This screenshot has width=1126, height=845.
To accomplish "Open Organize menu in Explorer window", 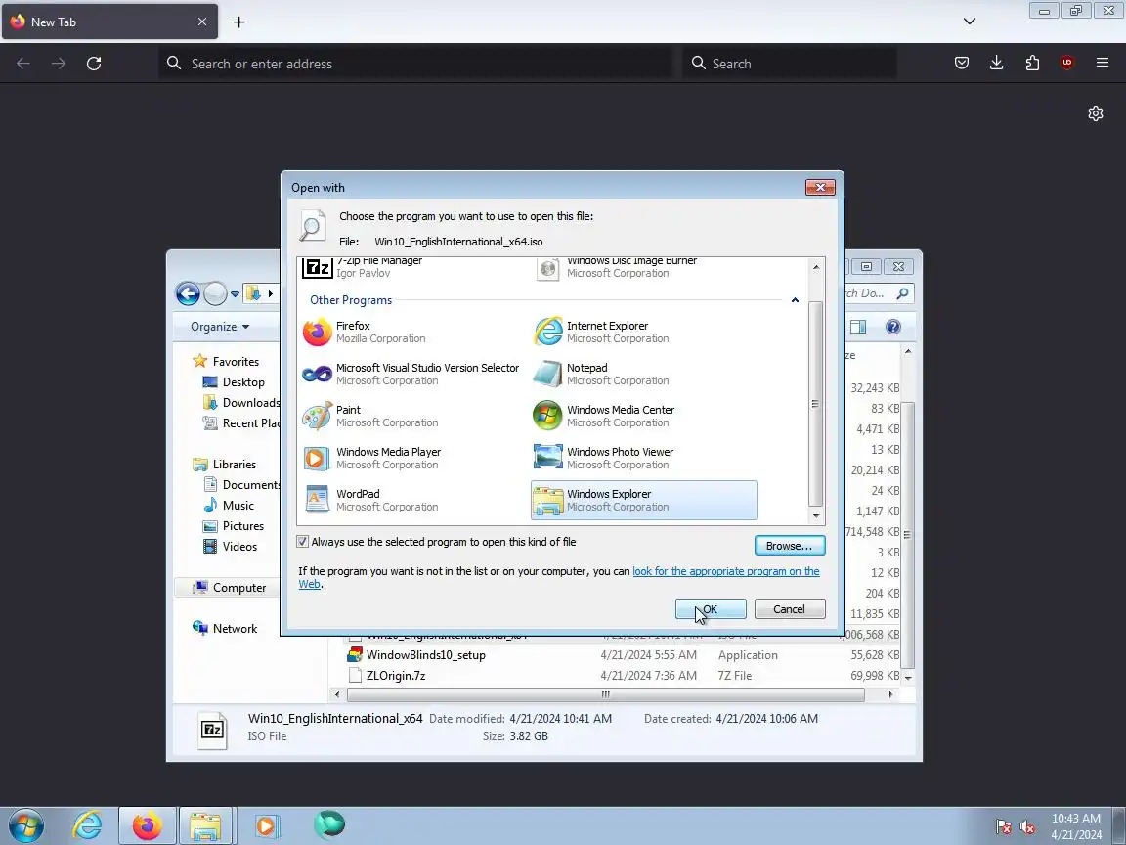I will (x=220, y=327).
